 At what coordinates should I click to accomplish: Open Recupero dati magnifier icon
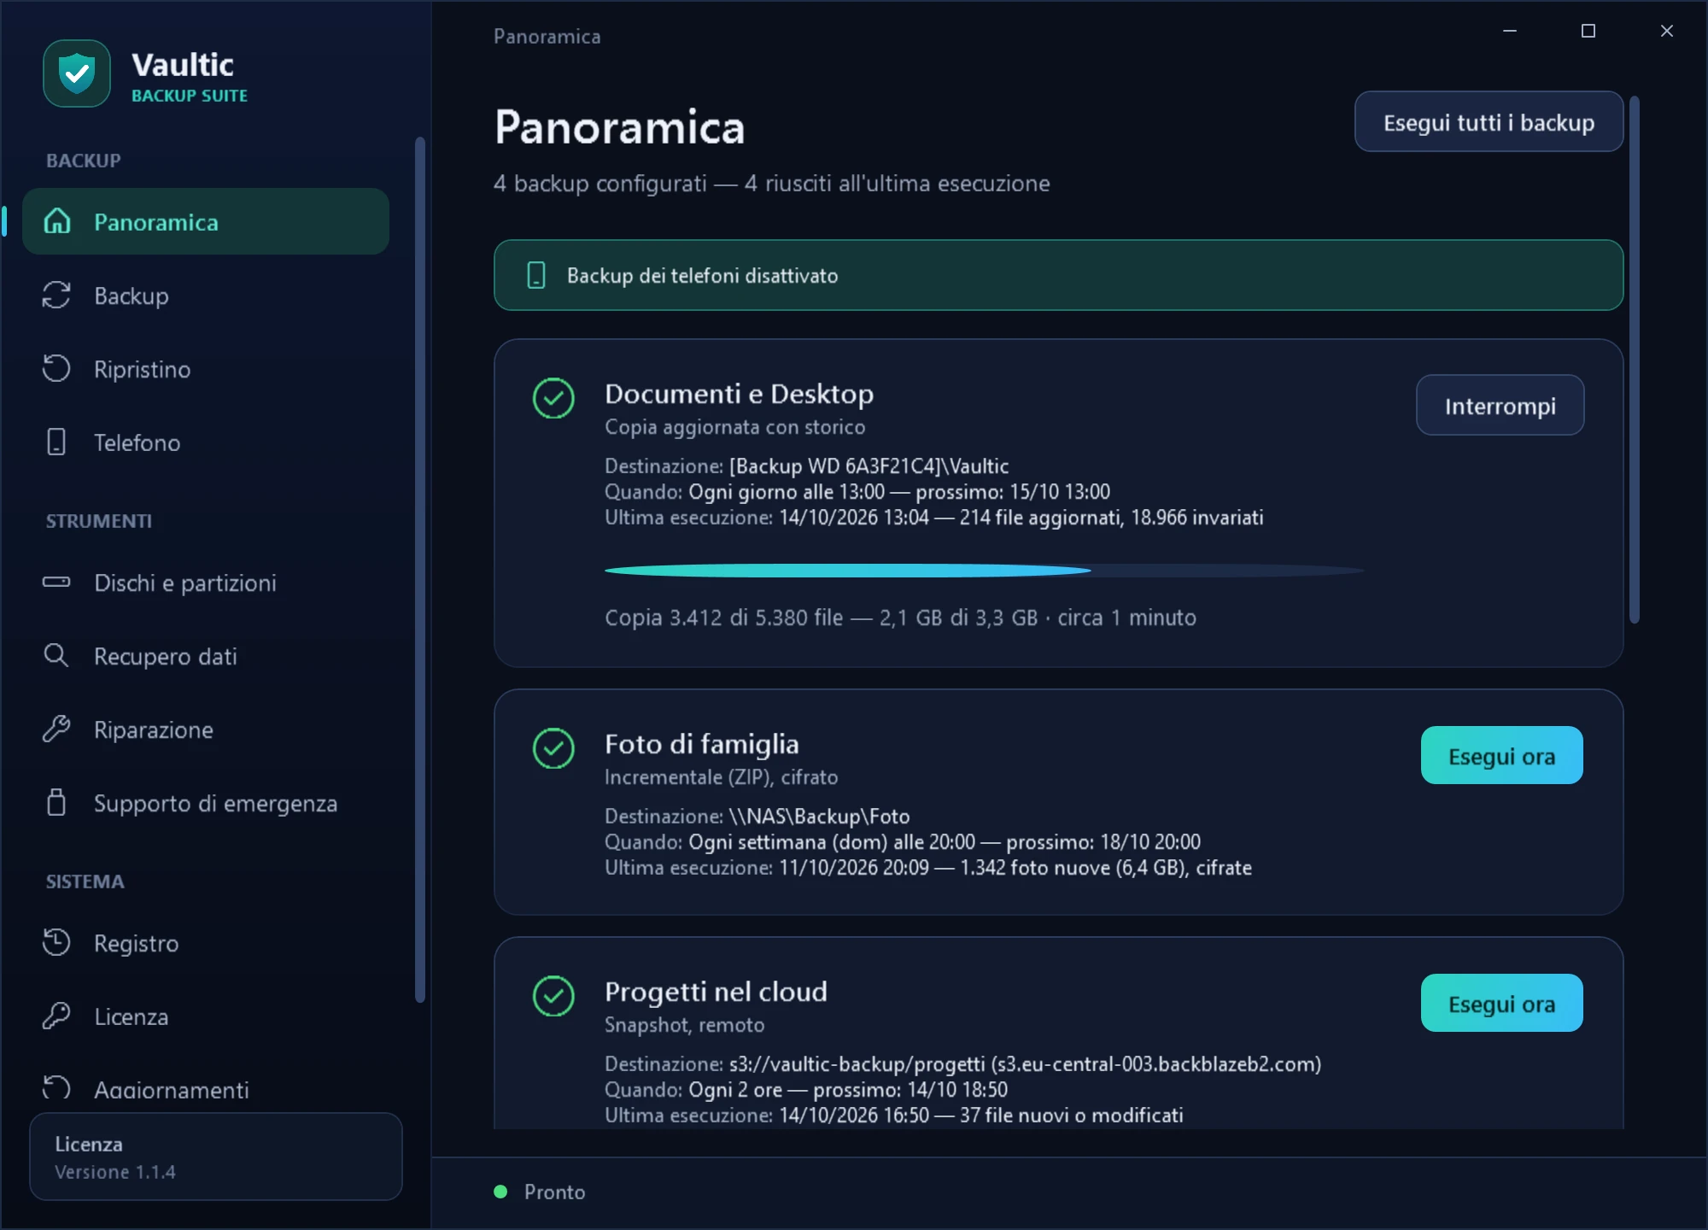[56, 656]
